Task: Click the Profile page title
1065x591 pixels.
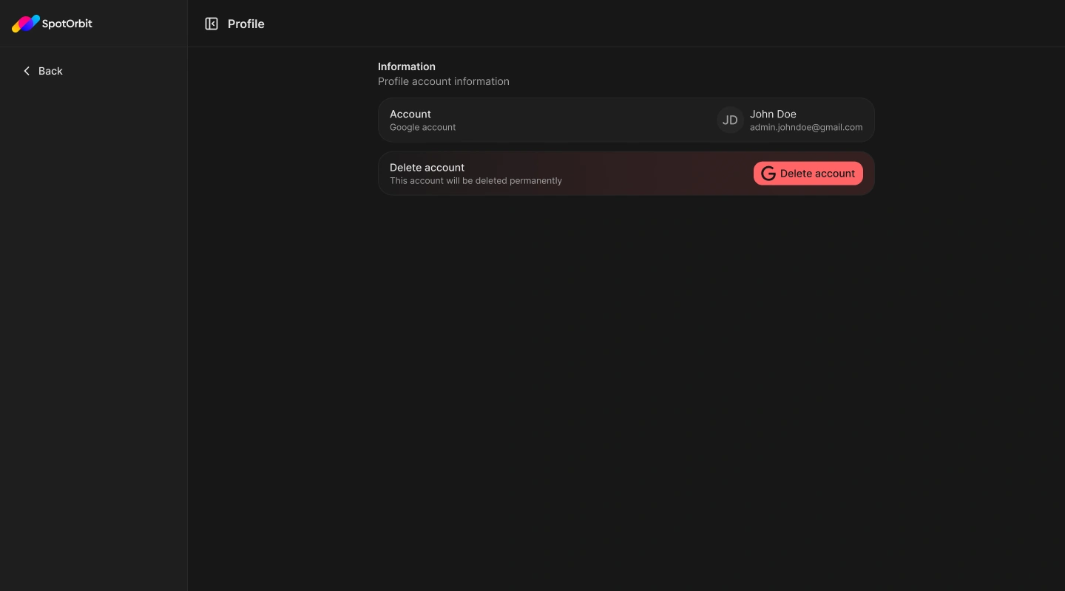Action: (246, 24)
